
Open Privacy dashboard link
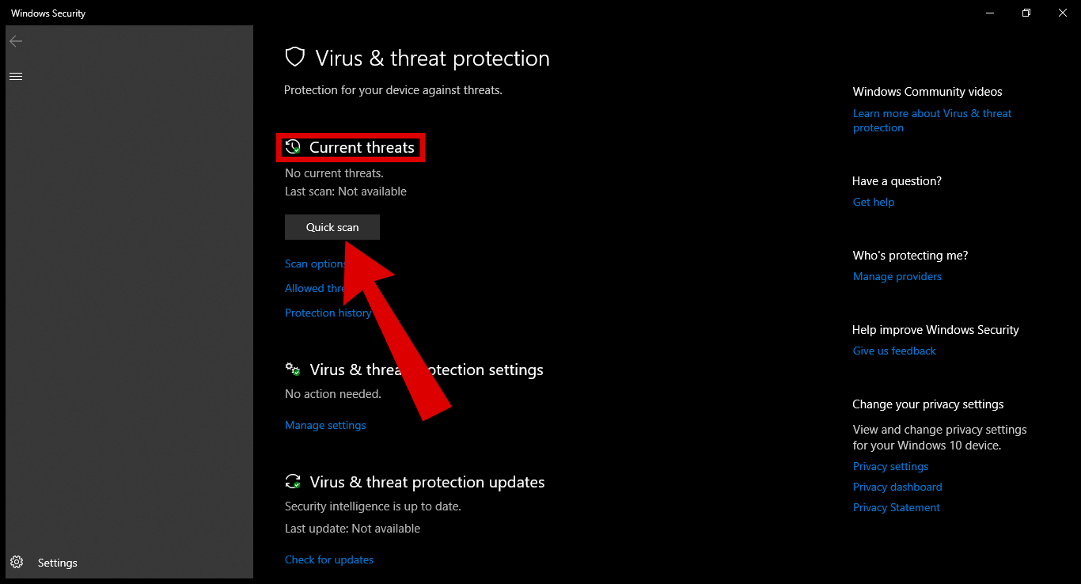(x=897, y=487)
